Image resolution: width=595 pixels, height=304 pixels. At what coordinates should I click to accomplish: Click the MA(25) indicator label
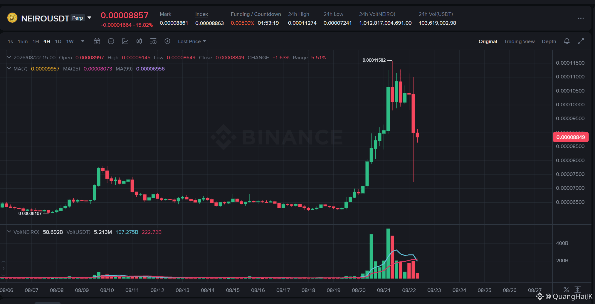(x=72, y=69)
